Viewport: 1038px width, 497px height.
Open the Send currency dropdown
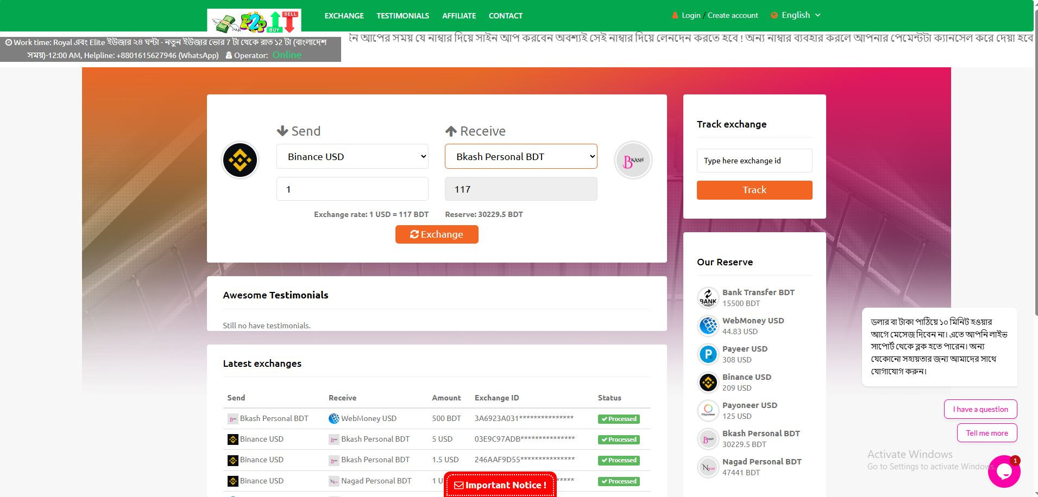[x=352, y=157]
